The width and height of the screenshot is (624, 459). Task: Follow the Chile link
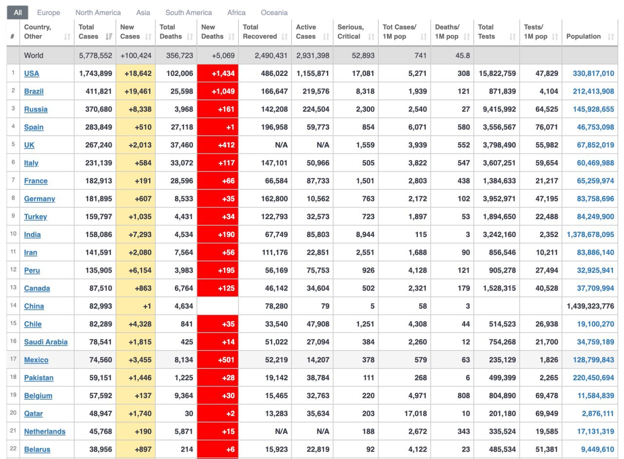pos(33,324)
